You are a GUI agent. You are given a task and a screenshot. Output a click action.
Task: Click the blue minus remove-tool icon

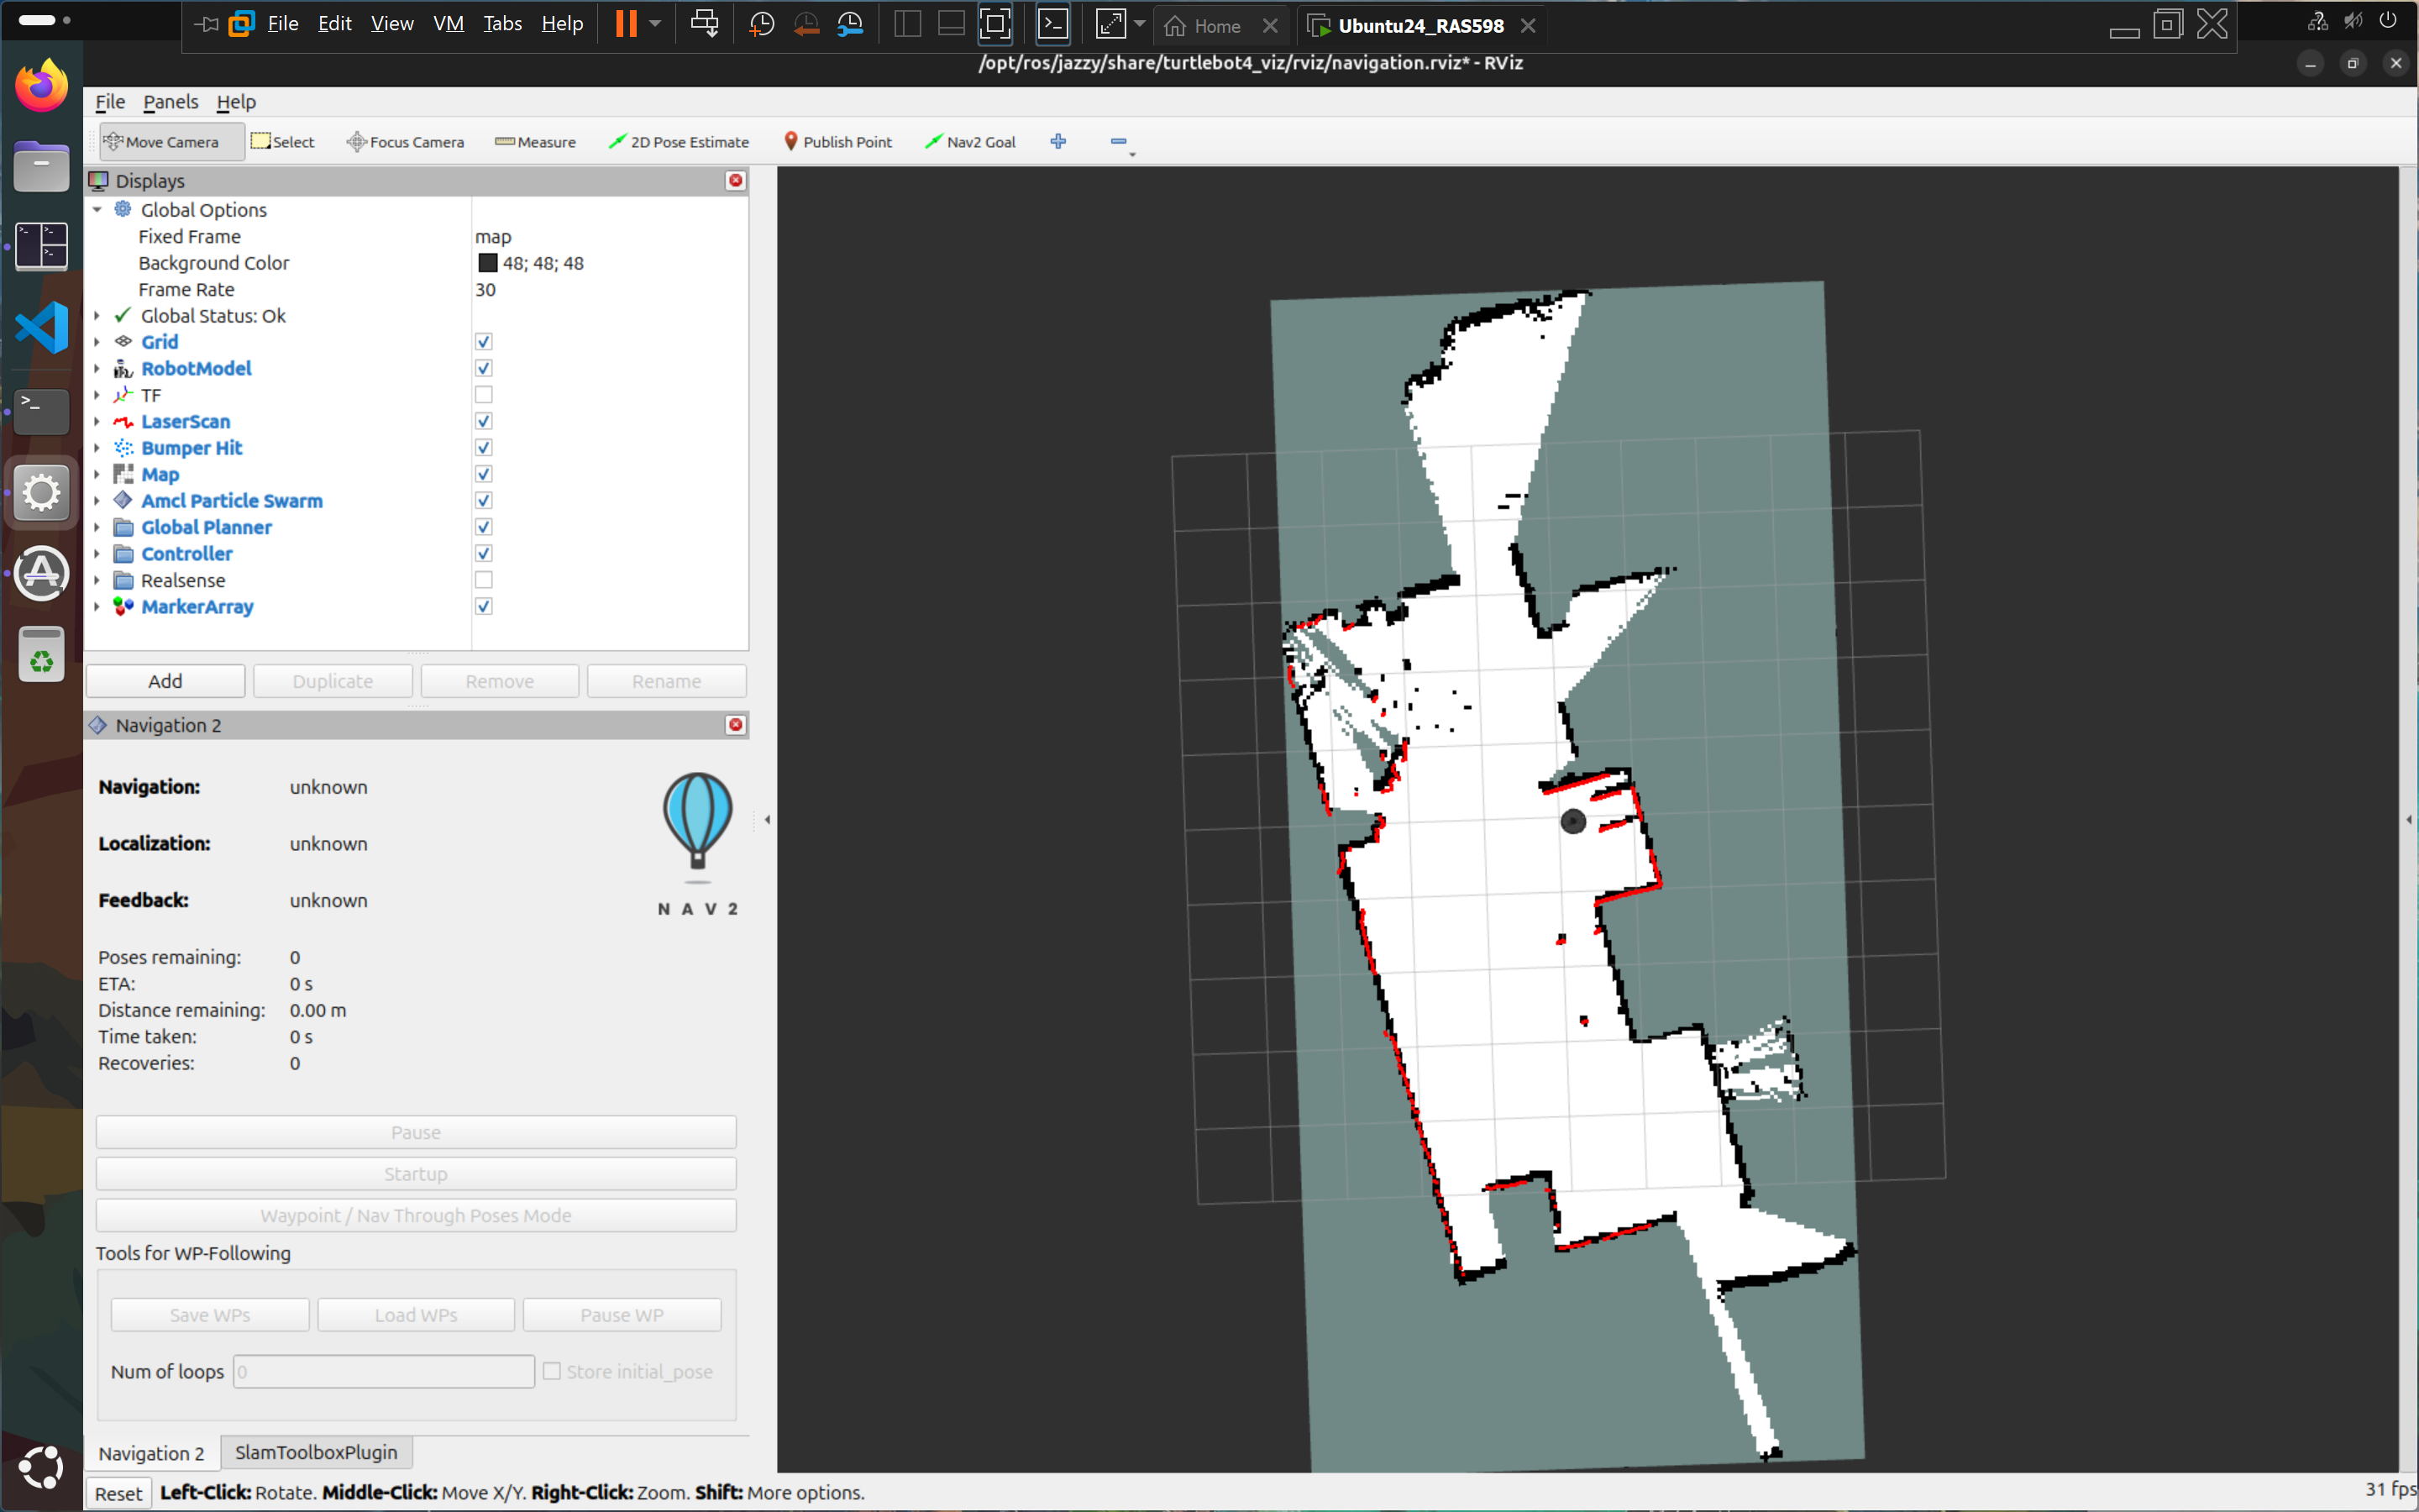(1119, 141)
